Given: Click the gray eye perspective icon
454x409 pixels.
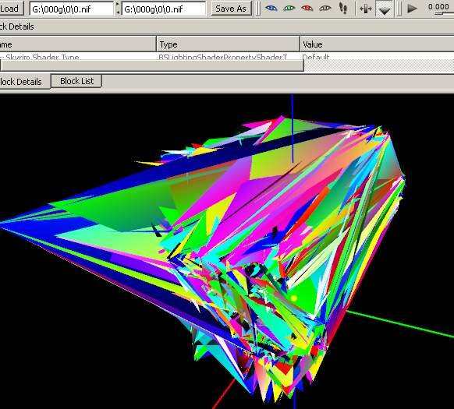Looking at the screenshot, I should [325, 9].
